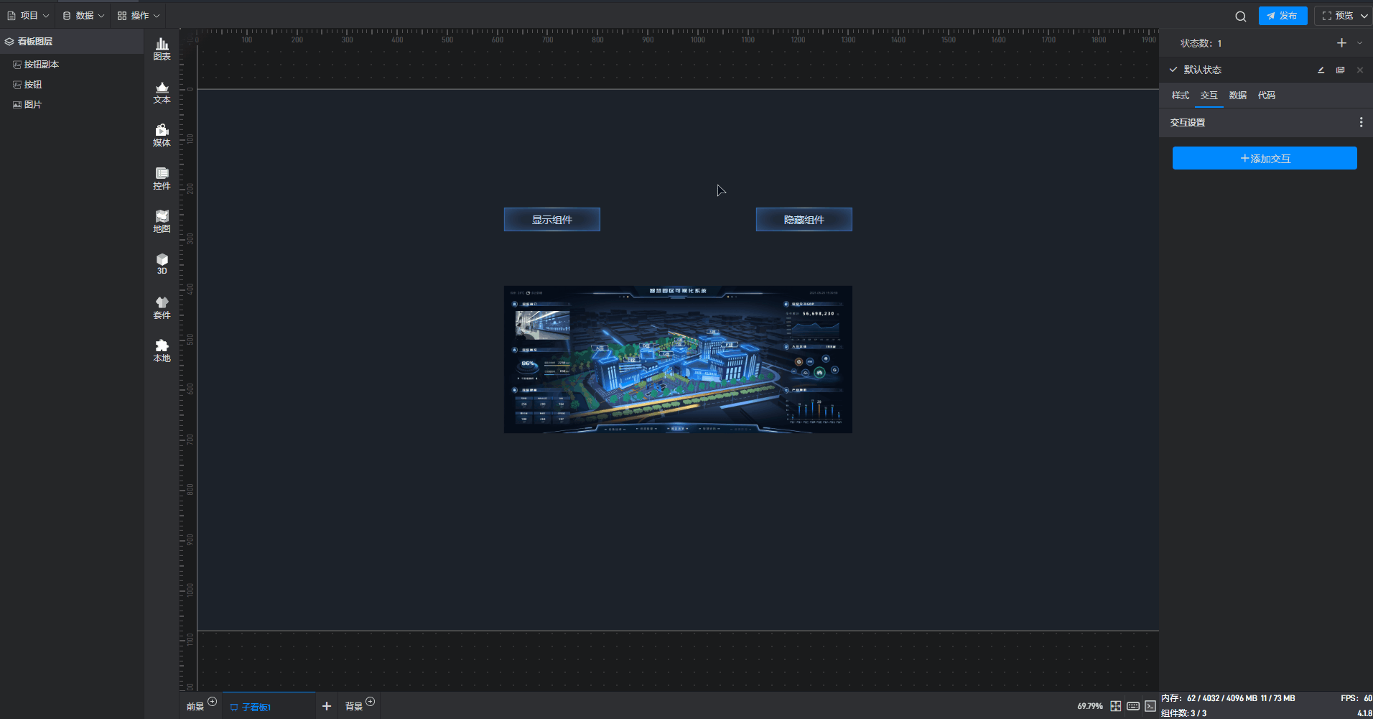The image size is (1373, 719).
Task: Expand the 项目 dropdown menu
Action: pos(28,16)
